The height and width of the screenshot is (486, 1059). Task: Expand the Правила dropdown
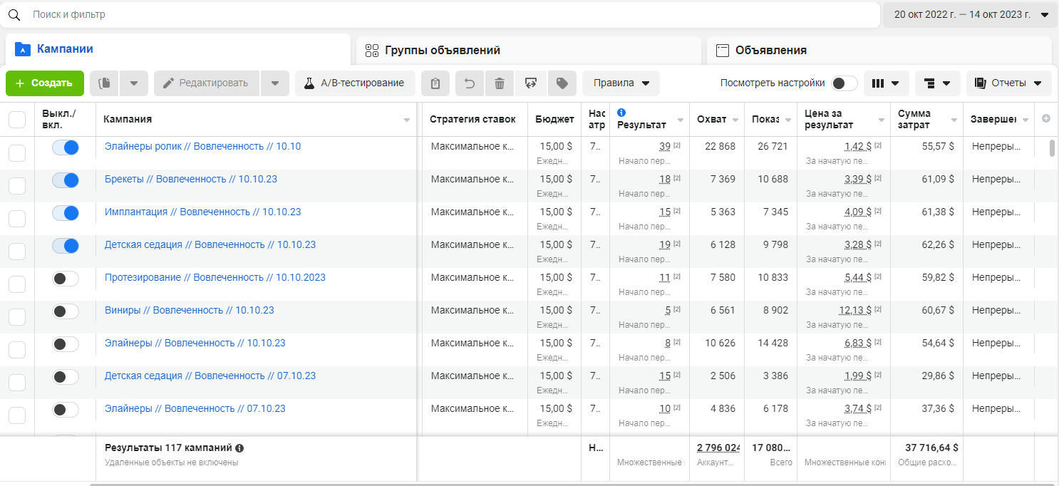621,83
